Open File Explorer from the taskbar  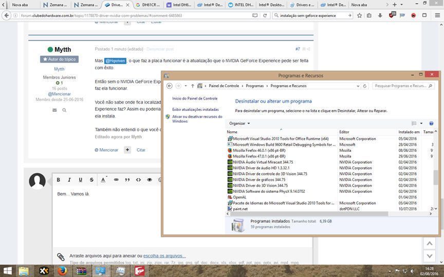point(24,271)
